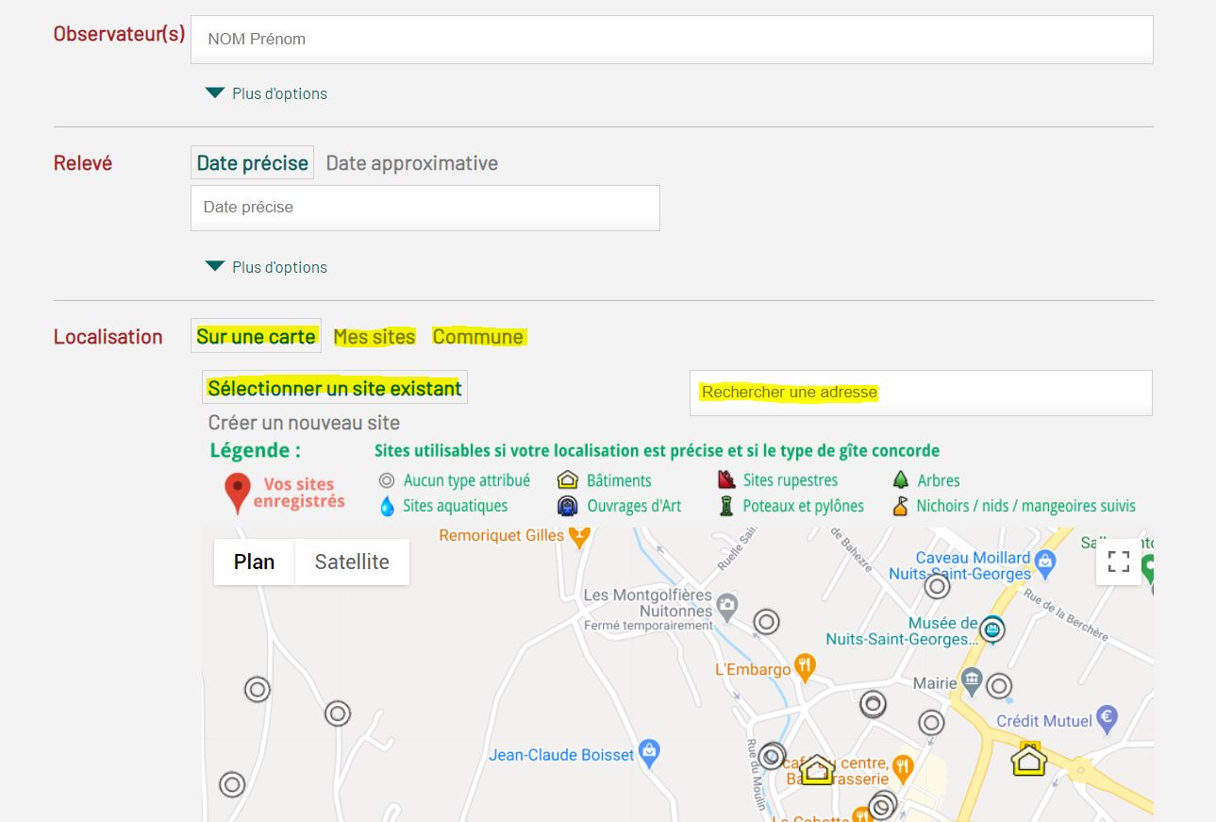This screenshot has height=822, width=1216.
Task: Open the Mes sites tab
Action: 374,337
